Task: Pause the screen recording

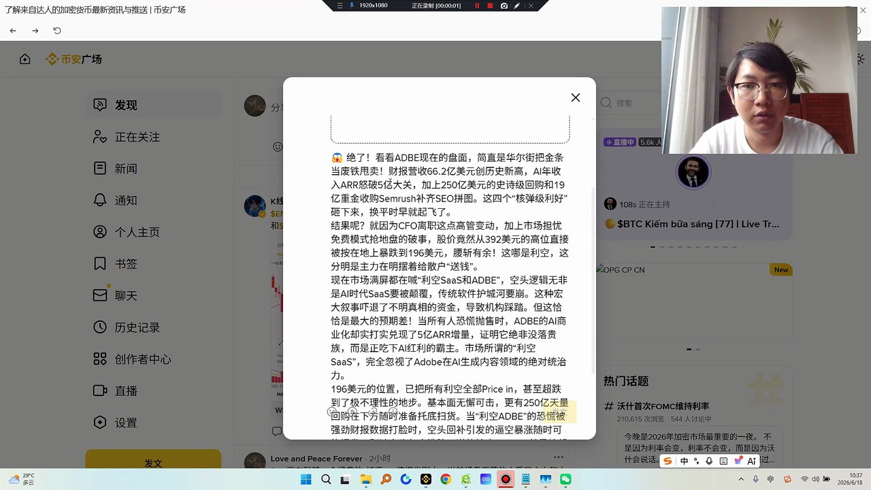Action: [477, 5]
